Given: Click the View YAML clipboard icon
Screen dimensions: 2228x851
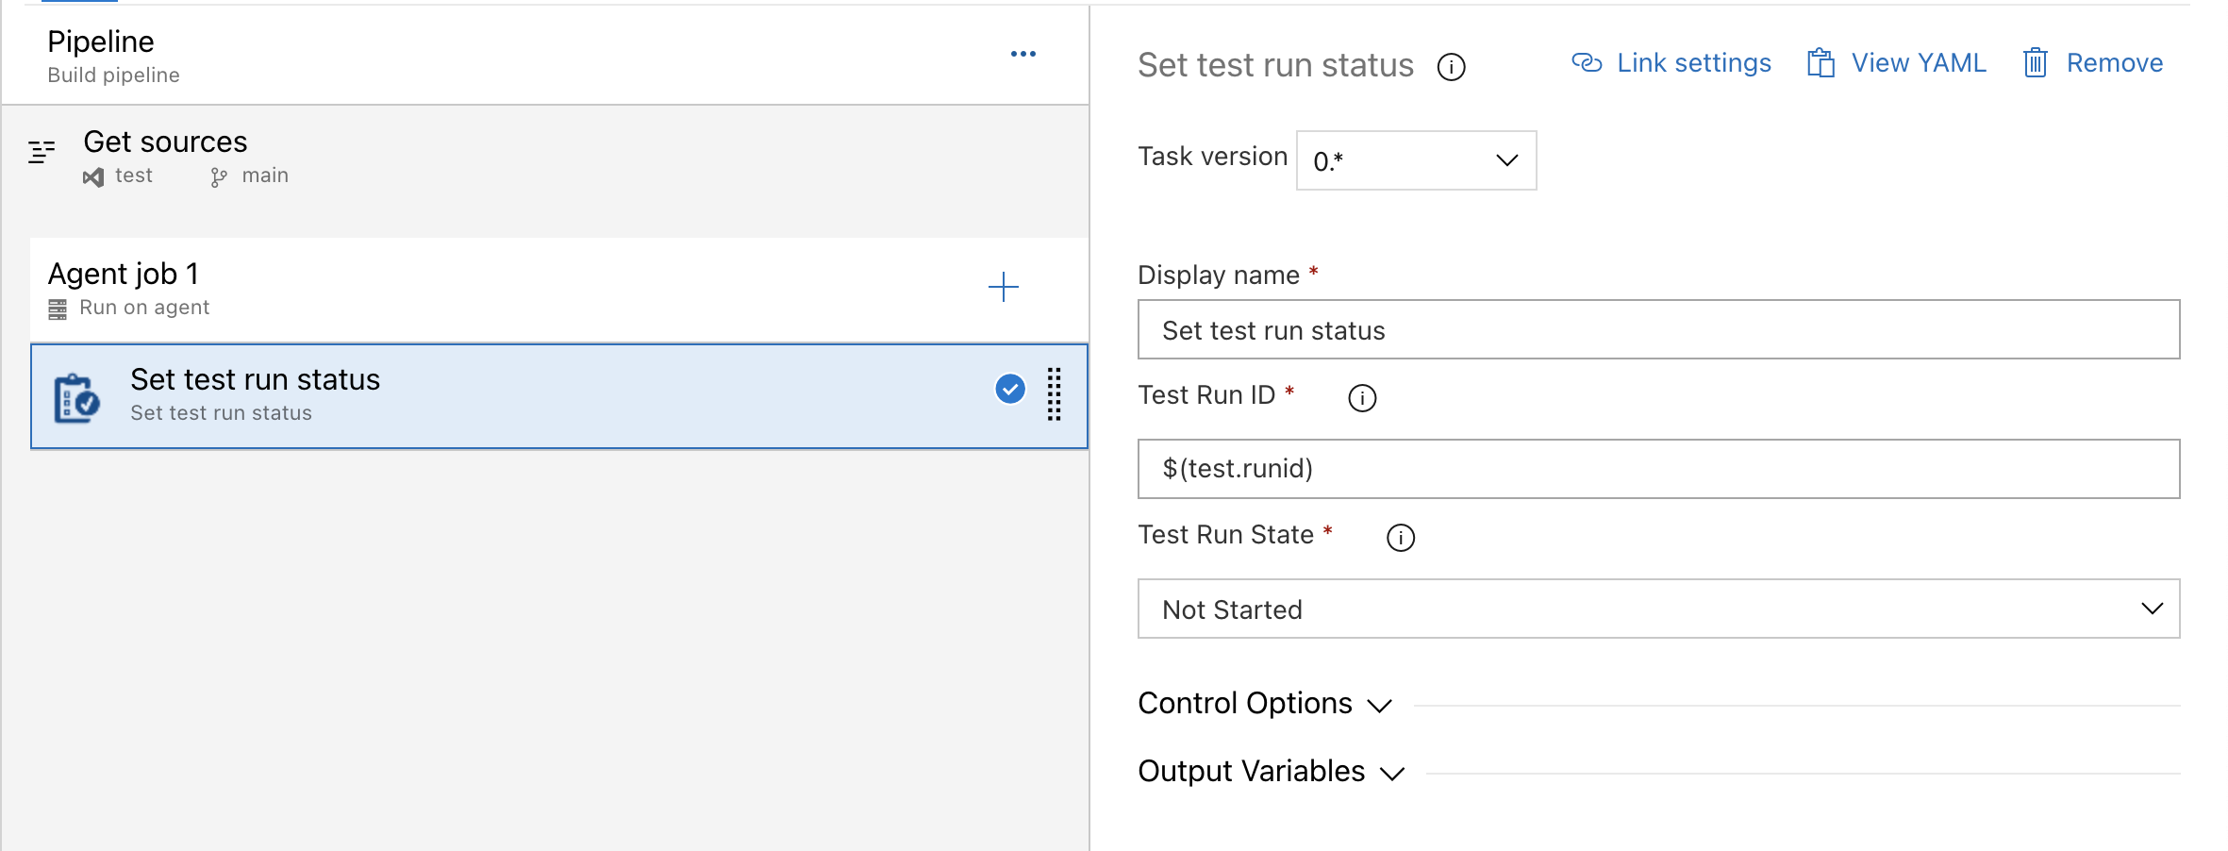Looking at the screenshot, I should [1820, 62].
